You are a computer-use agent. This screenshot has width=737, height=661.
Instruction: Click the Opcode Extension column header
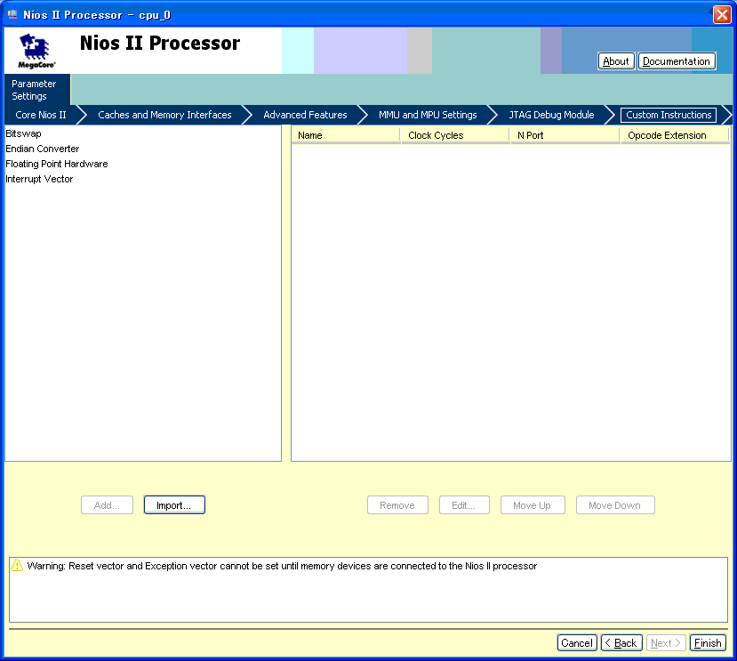point(676,135)
